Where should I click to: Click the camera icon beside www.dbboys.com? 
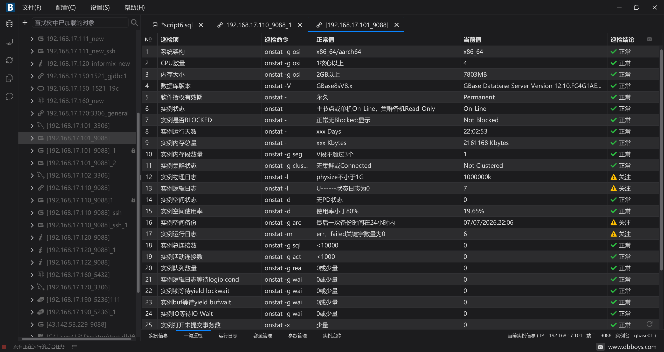[x=600, y=347]
